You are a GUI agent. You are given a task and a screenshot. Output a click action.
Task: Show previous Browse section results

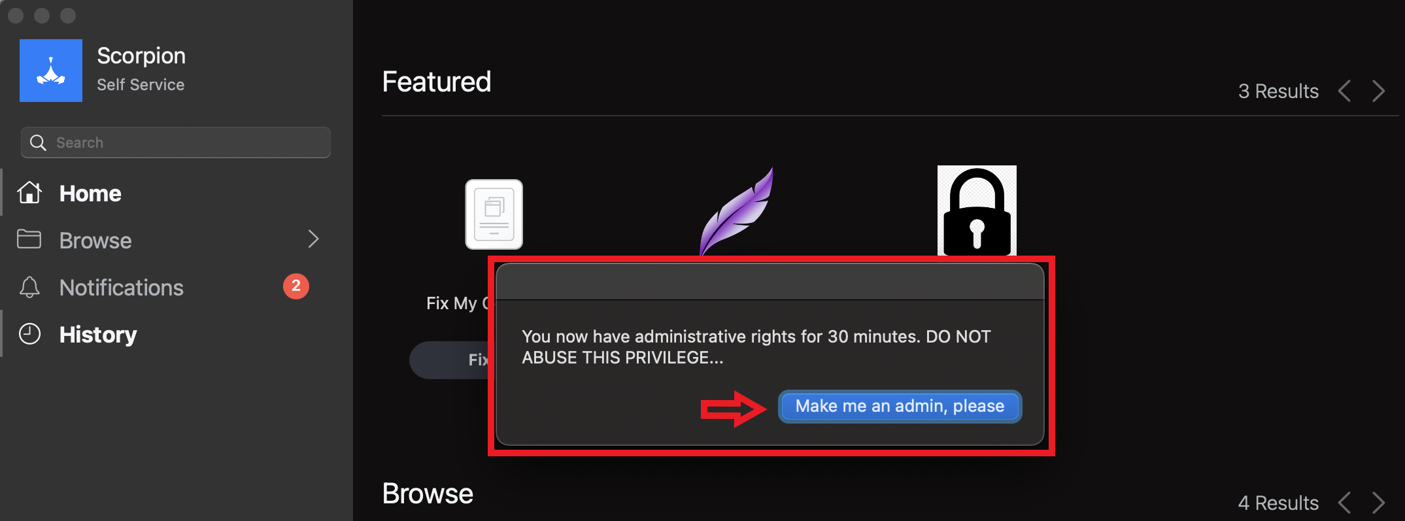point(1344,503)
